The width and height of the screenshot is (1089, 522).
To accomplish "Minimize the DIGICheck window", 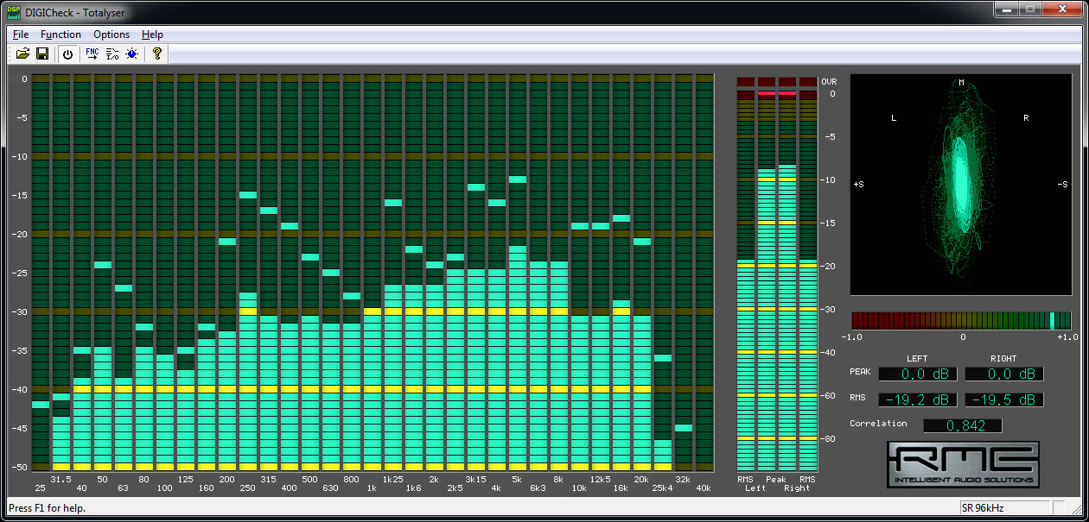I will [1006, 9].
